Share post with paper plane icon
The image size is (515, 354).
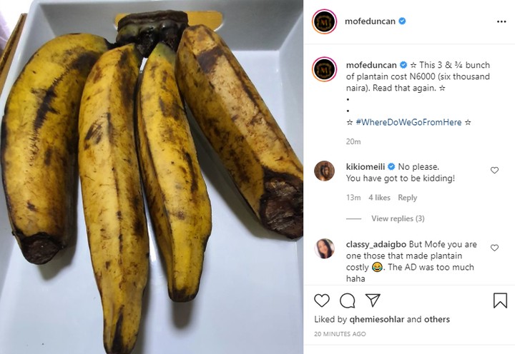point(373,300)
